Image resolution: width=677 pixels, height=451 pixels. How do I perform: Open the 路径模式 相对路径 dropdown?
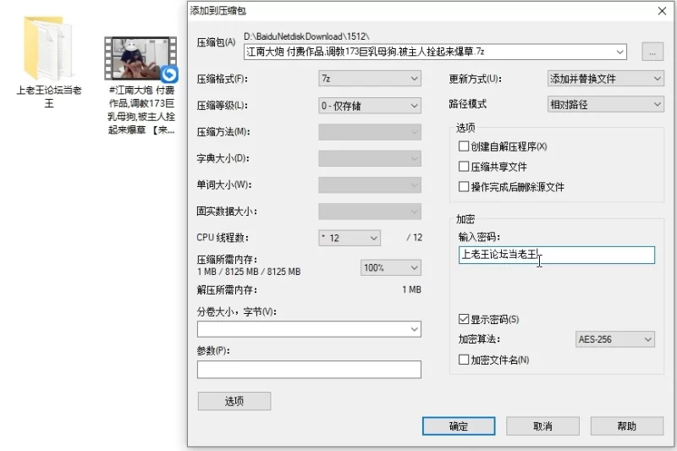(605, 104)
